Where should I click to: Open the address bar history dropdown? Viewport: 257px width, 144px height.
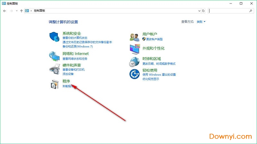[x=199, y=11]
